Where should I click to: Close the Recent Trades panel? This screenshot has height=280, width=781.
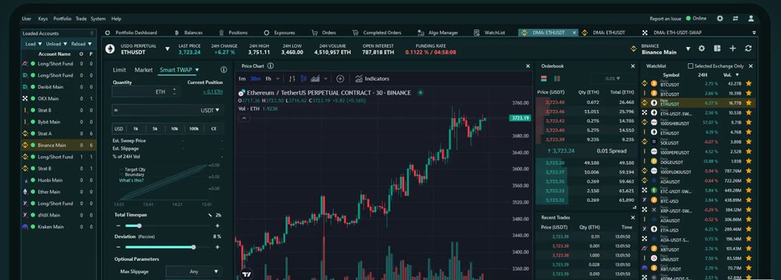(x=633, y=218)
